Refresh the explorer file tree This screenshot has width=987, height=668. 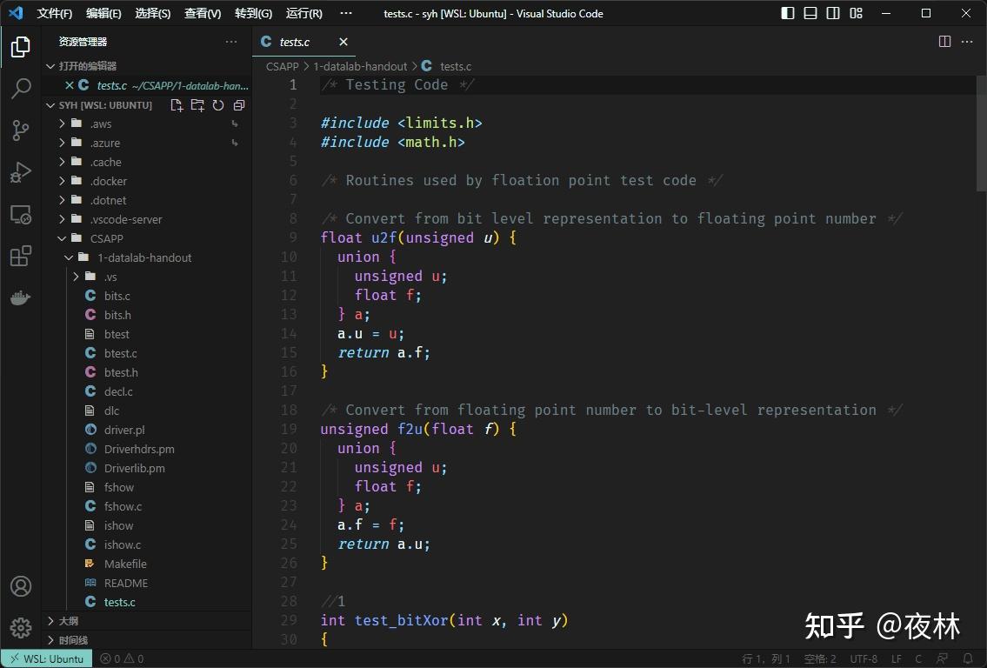point(218,105)
